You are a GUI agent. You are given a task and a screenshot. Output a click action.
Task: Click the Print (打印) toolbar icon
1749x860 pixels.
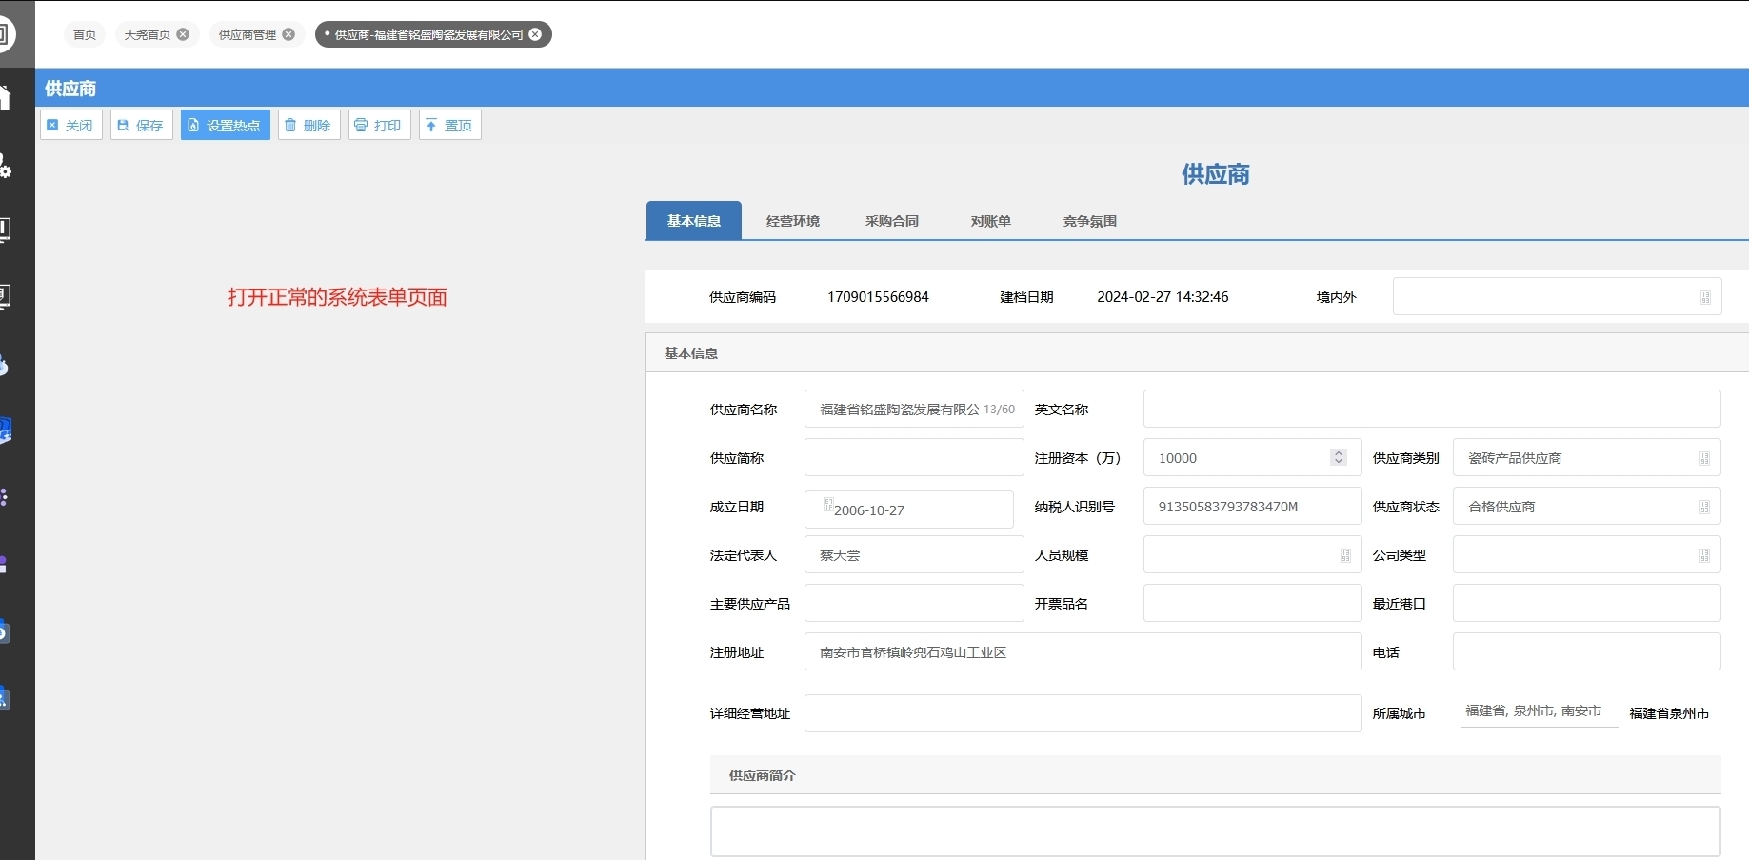[x=361, y=126]
